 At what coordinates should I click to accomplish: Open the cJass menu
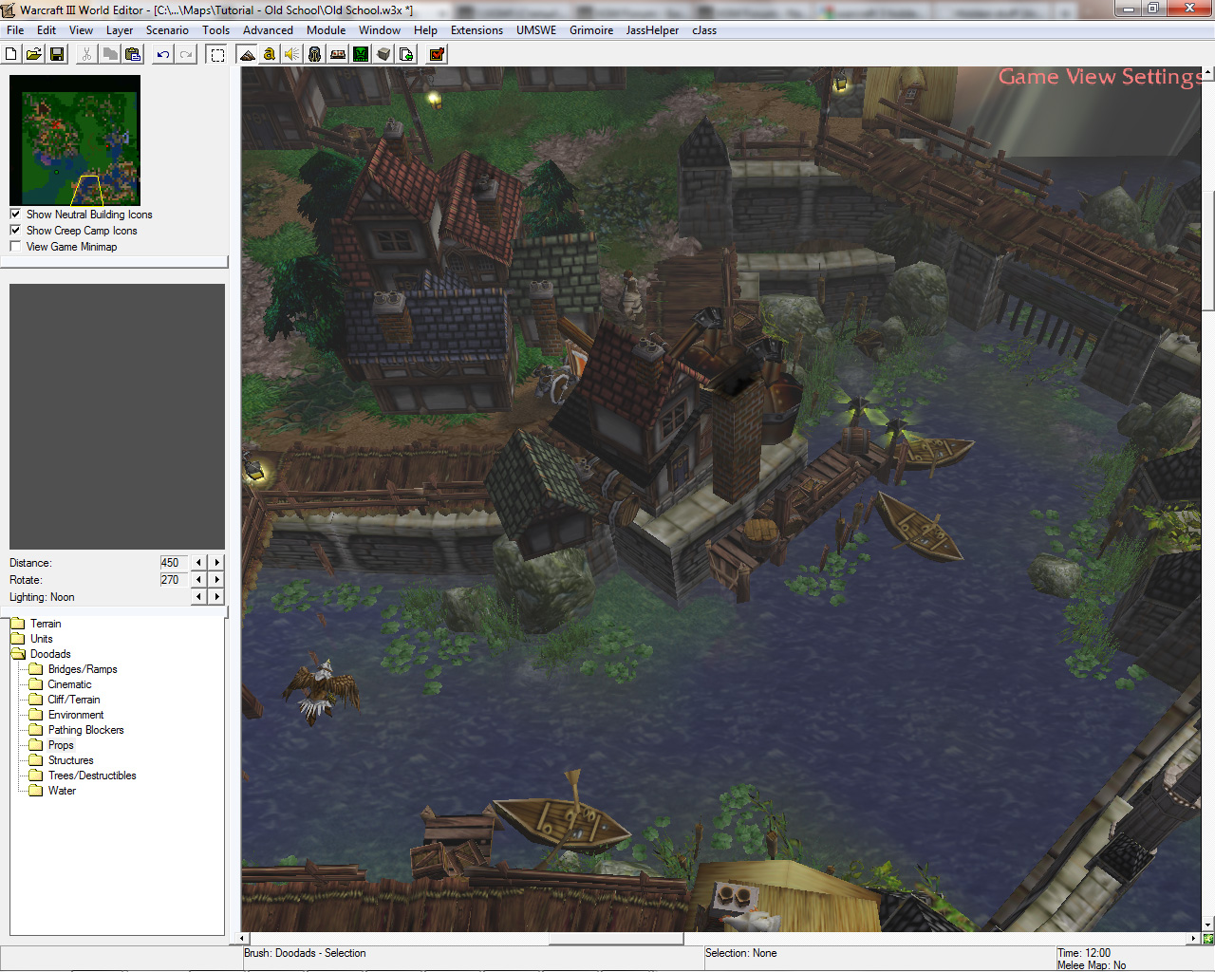click(x=704, y=30)
